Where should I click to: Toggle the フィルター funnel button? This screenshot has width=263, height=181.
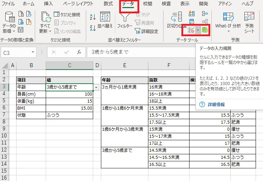pyautogui.click(x=124, y=20)
